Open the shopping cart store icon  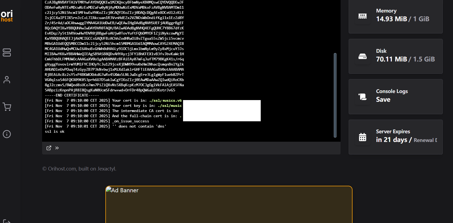pyautogui.click(x=7, y=107)
